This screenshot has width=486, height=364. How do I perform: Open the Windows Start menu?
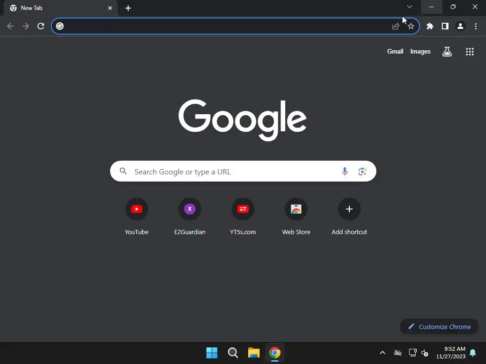212,353
